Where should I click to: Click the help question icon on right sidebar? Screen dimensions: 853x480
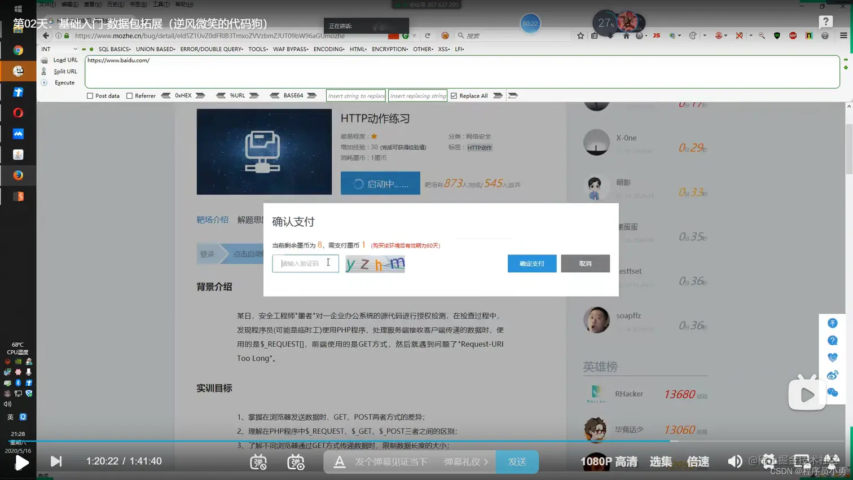click(833, 340)
